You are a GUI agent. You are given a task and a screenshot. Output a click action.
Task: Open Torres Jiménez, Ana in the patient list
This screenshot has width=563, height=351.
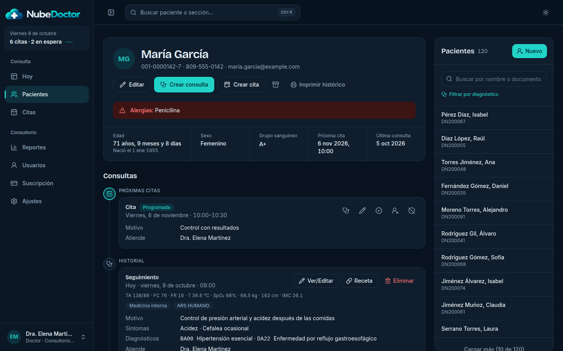[x=494, y=165]
